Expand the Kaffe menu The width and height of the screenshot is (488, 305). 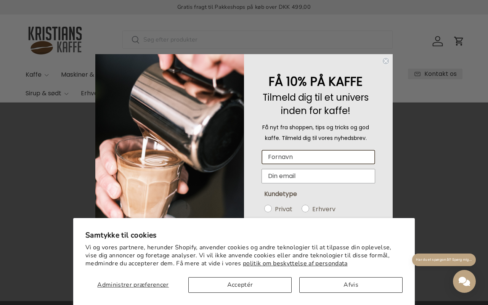pyautogui.click(x=37, y=74)
